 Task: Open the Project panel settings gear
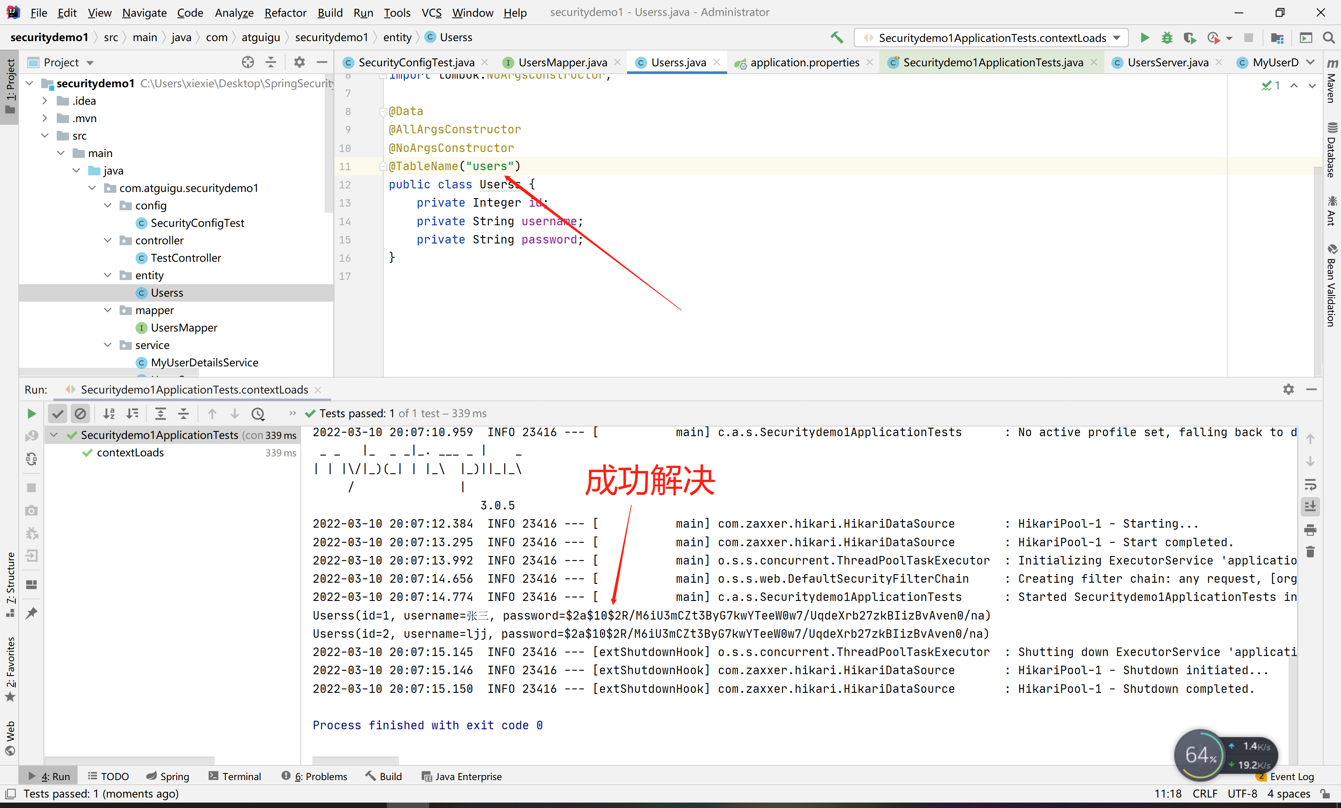(x=299, y=62)
